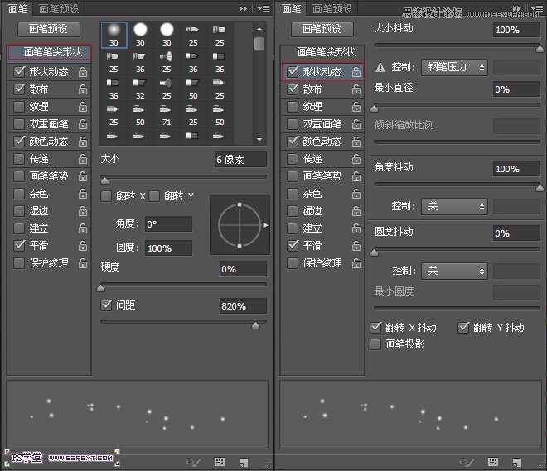The width and height of the screenshot is (547, 471).
Task: Click lock icon beside 形状动态 in left panel
Action: click(83, 72)
